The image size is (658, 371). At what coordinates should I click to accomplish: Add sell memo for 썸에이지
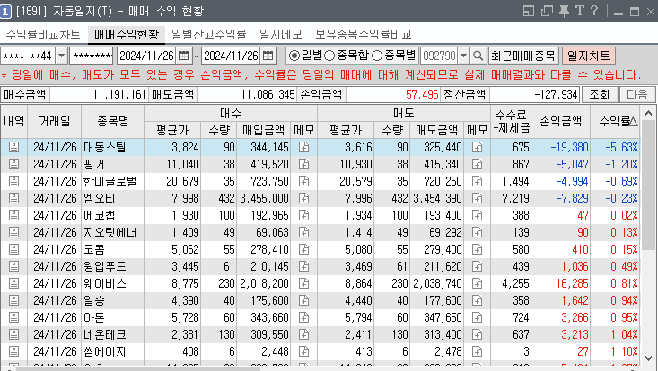478,351
